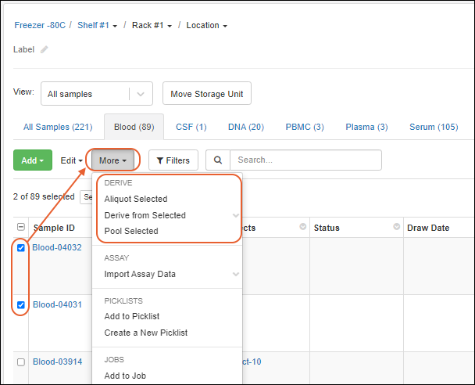The width and height of the screenshot is (475, 385).
Task: Open the green Add dropdown button
Action: point(33,160)
